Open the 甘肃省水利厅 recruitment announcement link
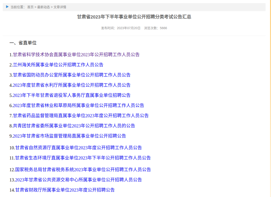Image resolution: width=271 pixels, height=197 pixels. [x=72, y=85]
